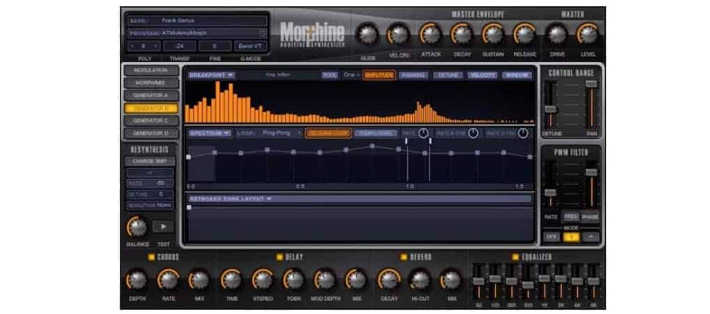Click the Tool button
The image size is (710, 314).
click(330, 75)
